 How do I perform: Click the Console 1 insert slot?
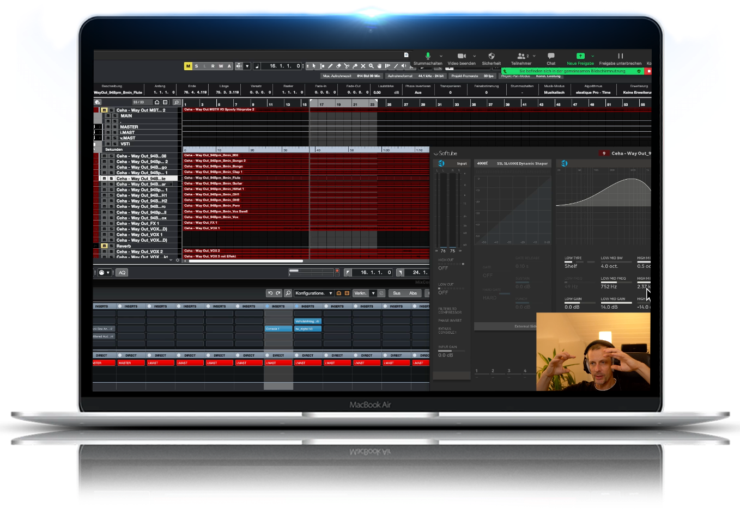278,329
